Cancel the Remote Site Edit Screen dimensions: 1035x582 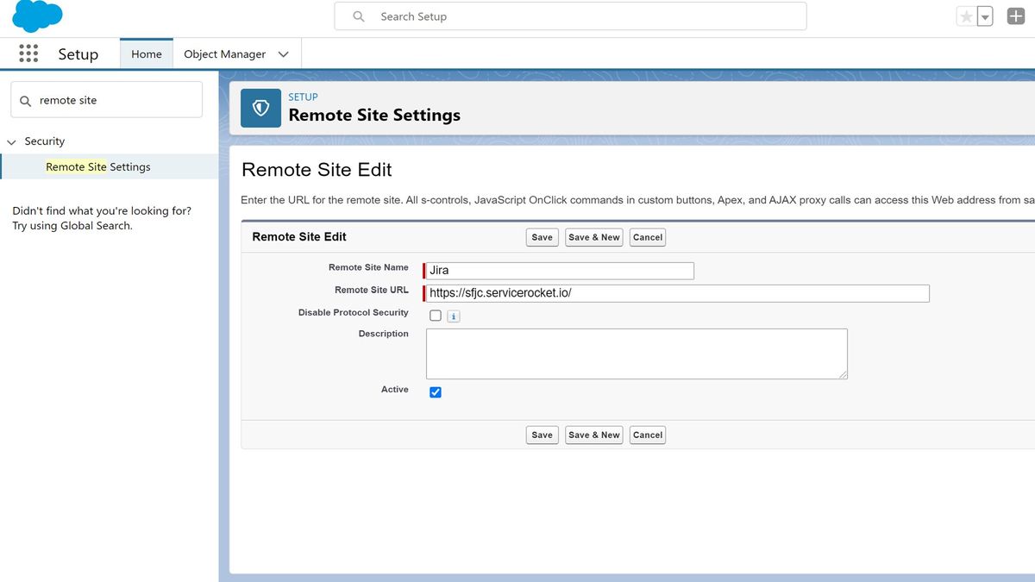pyautogui.click(x=647, y=237)
